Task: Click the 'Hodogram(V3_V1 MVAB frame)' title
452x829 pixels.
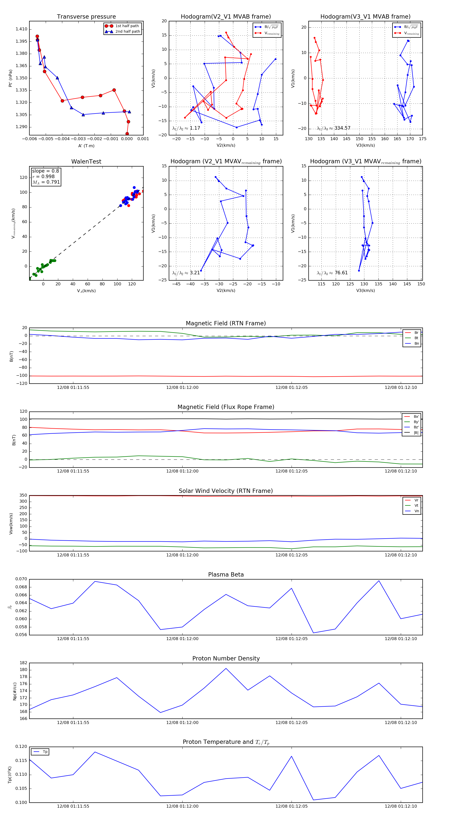Action: 365,17
